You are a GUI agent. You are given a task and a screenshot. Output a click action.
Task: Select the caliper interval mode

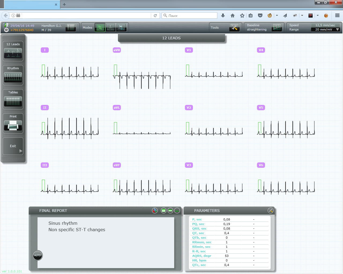(121, 27)
